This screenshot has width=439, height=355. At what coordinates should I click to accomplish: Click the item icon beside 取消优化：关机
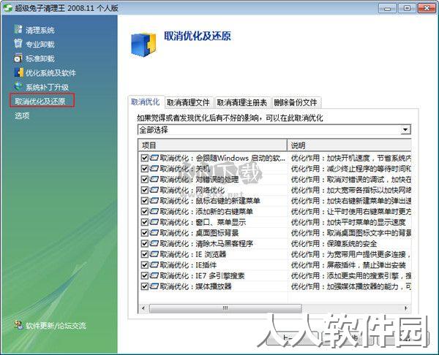pos(154,169)
